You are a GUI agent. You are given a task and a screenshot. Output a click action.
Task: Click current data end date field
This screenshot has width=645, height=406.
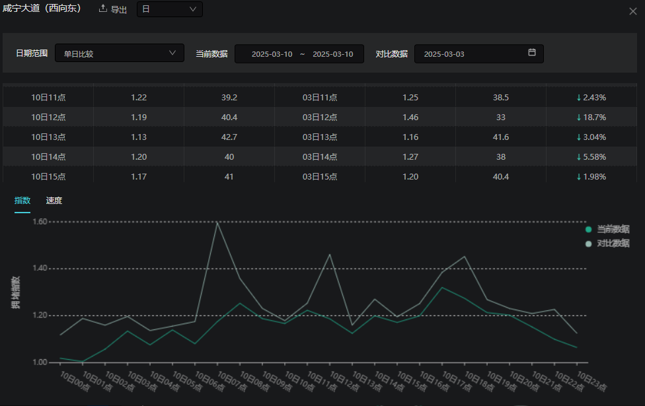click(332, 54)
